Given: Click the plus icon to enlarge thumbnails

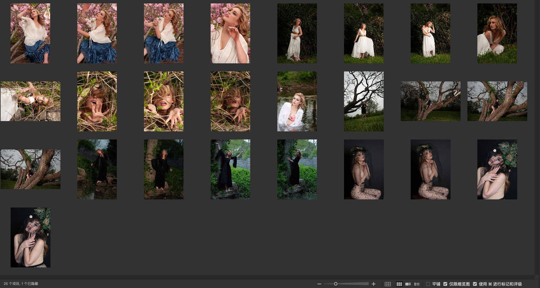Looking at the screenshot, I should 374,284.
